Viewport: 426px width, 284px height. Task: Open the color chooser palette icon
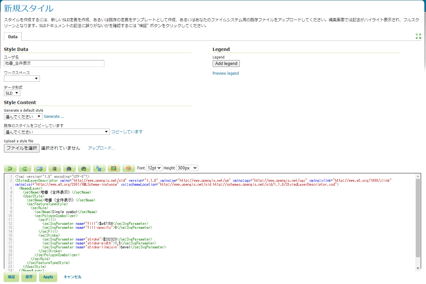pos(129,168)
